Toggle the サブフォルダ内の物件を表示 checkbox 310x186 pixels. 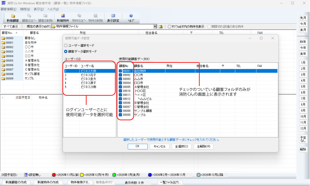170,27
